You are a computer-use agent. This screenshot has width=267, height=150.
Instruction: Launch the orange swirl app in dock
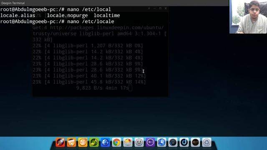[x=83, y=142]
